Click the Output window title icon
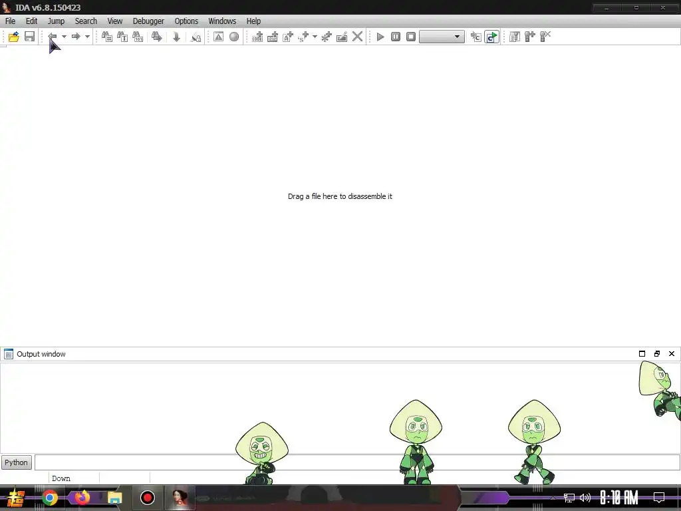681x511 pixels. pyautogui.click(x=8, y=354)
